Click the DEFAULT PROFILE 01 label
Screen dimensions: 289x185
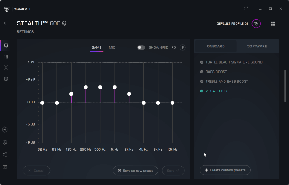coord(232,24)
